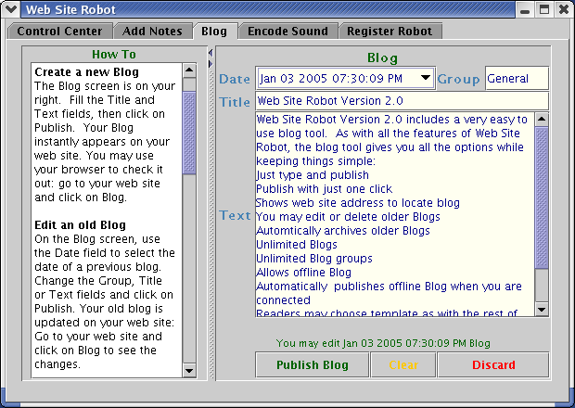Click the green 'How To' panel heading
The height and width of the screenshot is (408, 575).
(114, 55)
